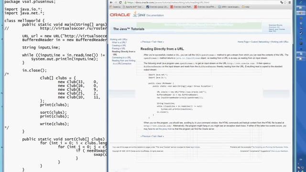
Task: Open 'Reading from and Writing to a URLConnection'
Action: (123, 62)
